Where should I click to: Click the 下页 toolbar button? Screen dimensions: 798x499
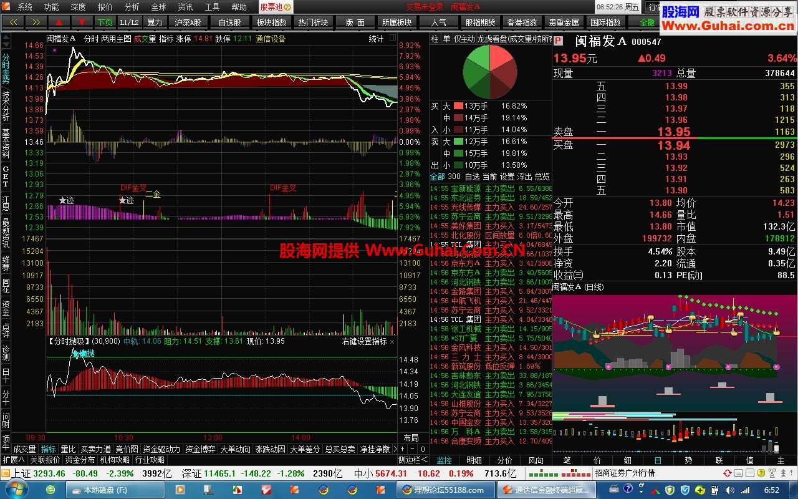(x=105, y=22)
